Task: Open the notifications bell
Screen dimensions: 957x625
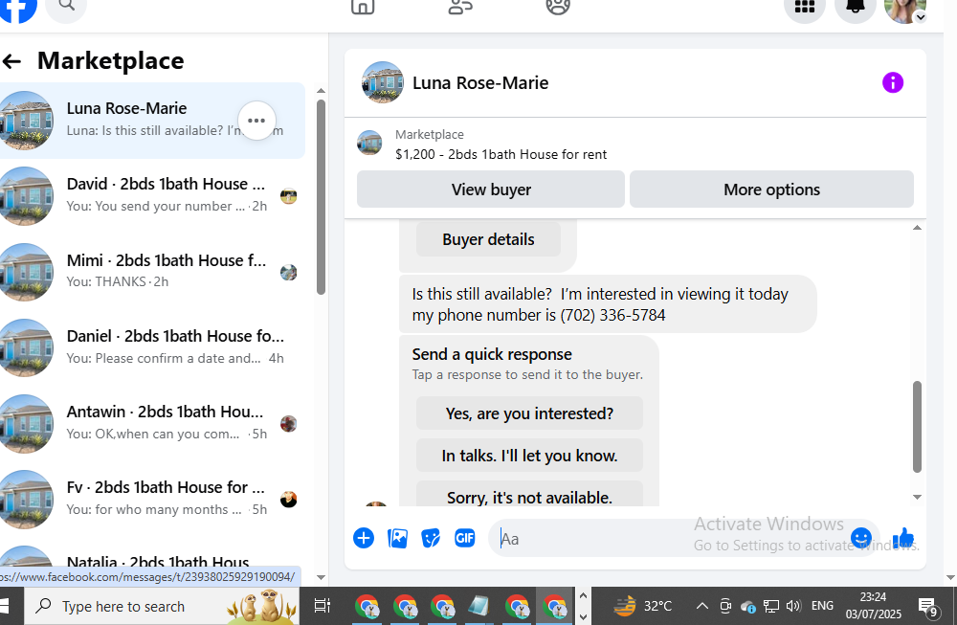Action: tap(855, 8)
